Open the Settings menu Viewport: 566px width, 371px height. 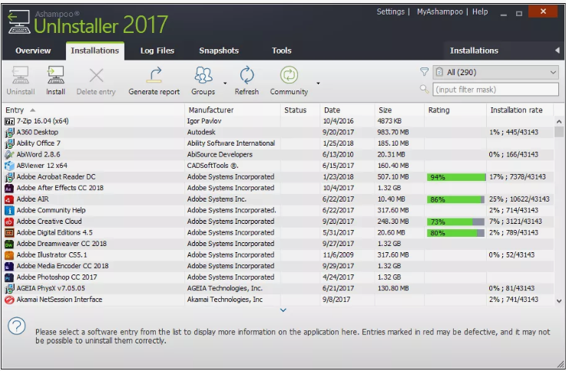click(x=391, y=12)
